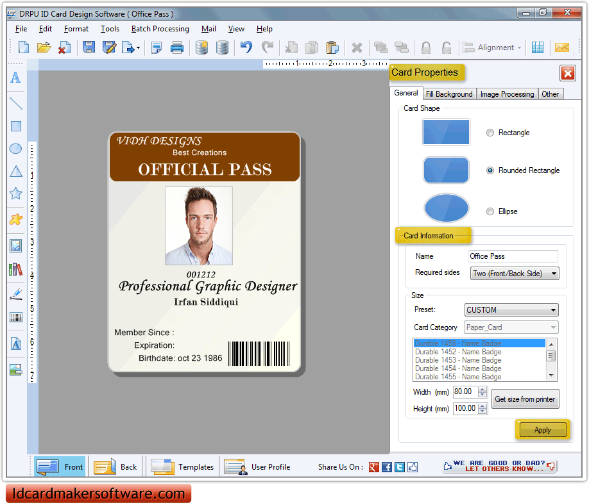Select the Ellipse shape tool
Screen dimensions: 589x503
point(15,149)
